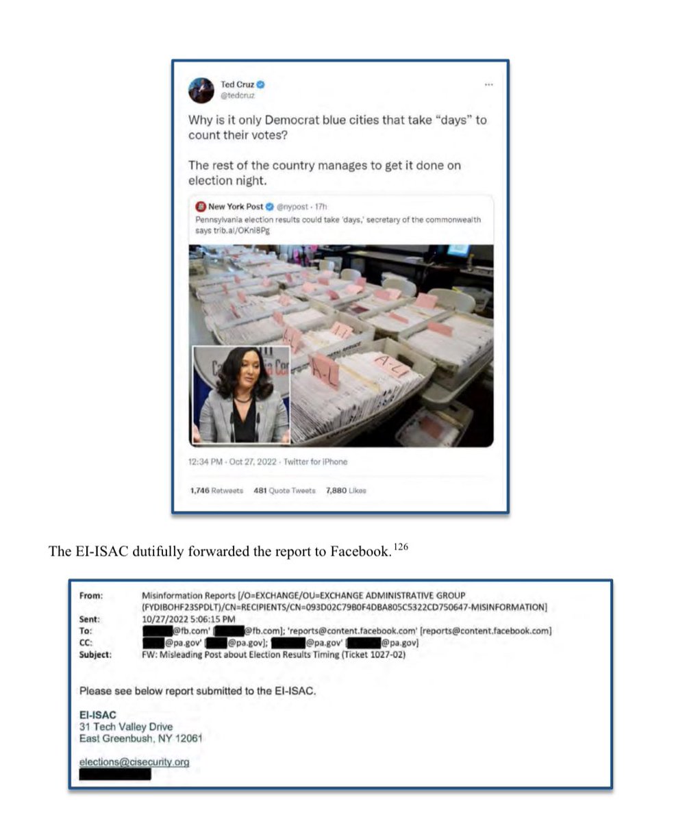The image size is (700, 821).
Task: Click Ted Cruz's profile avatar
Action: click(x=201, y=90)
